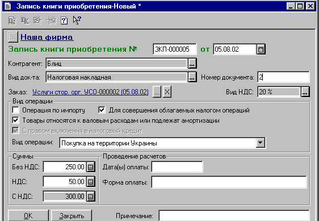Click the firm selection button beside Наша фирма
The height and width of the screenshot is (221, 319).
pos(13,37)
